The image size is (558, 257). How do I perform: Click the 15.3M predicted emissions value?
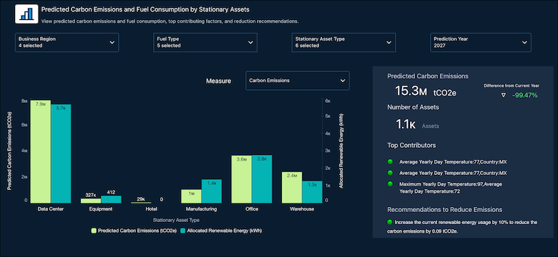pyautogui.click(x=411, y=91)
